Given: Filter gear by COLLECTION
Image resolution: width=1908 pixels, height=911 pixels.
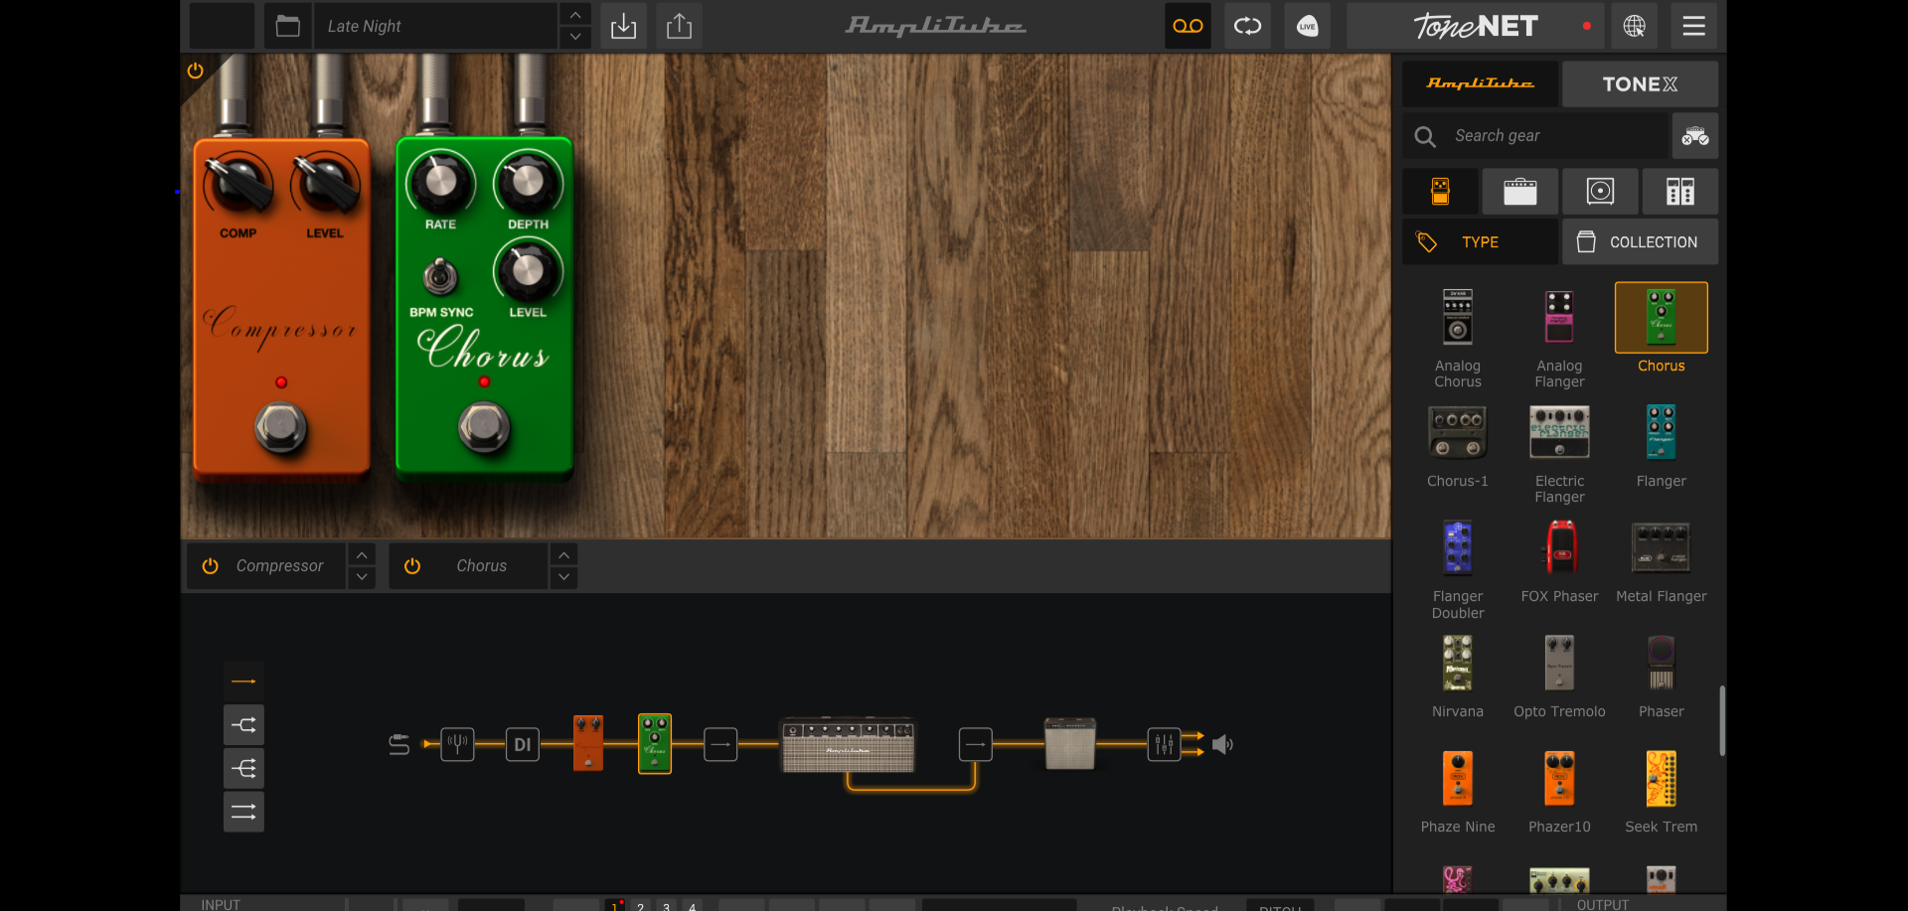Looking at the screenshot, I should coord(1640,241).
